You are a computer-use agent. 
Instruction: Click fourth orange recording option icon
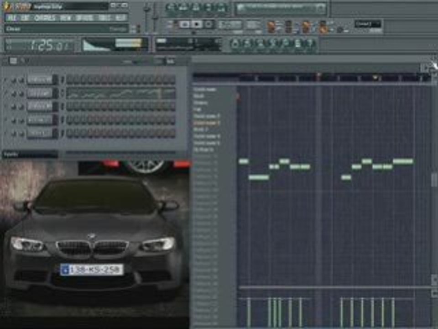point(323,27)
